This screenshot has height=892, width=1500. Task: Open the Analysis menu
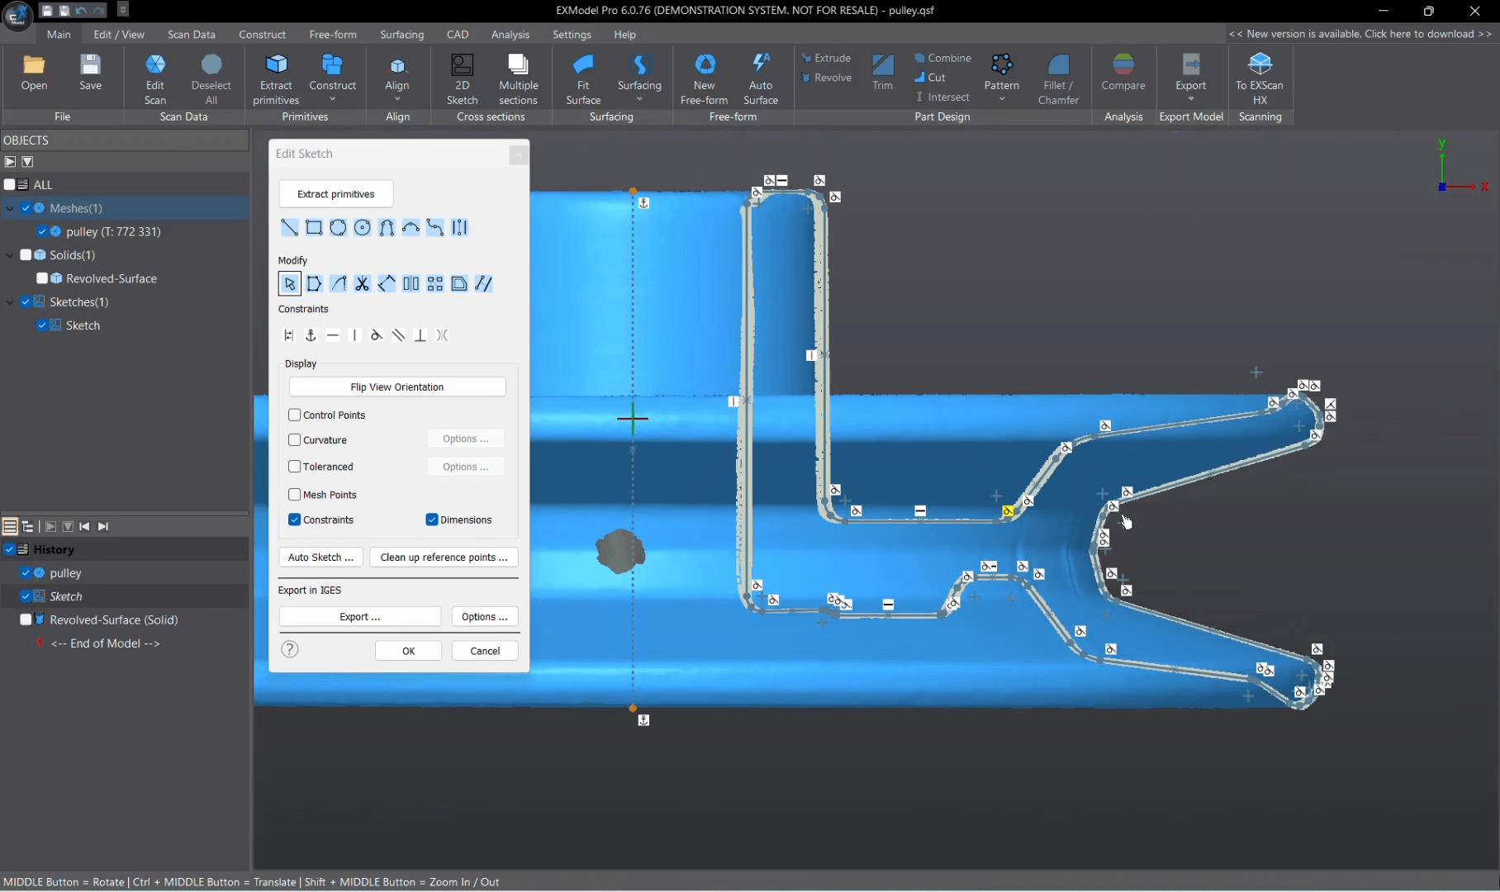510,34
